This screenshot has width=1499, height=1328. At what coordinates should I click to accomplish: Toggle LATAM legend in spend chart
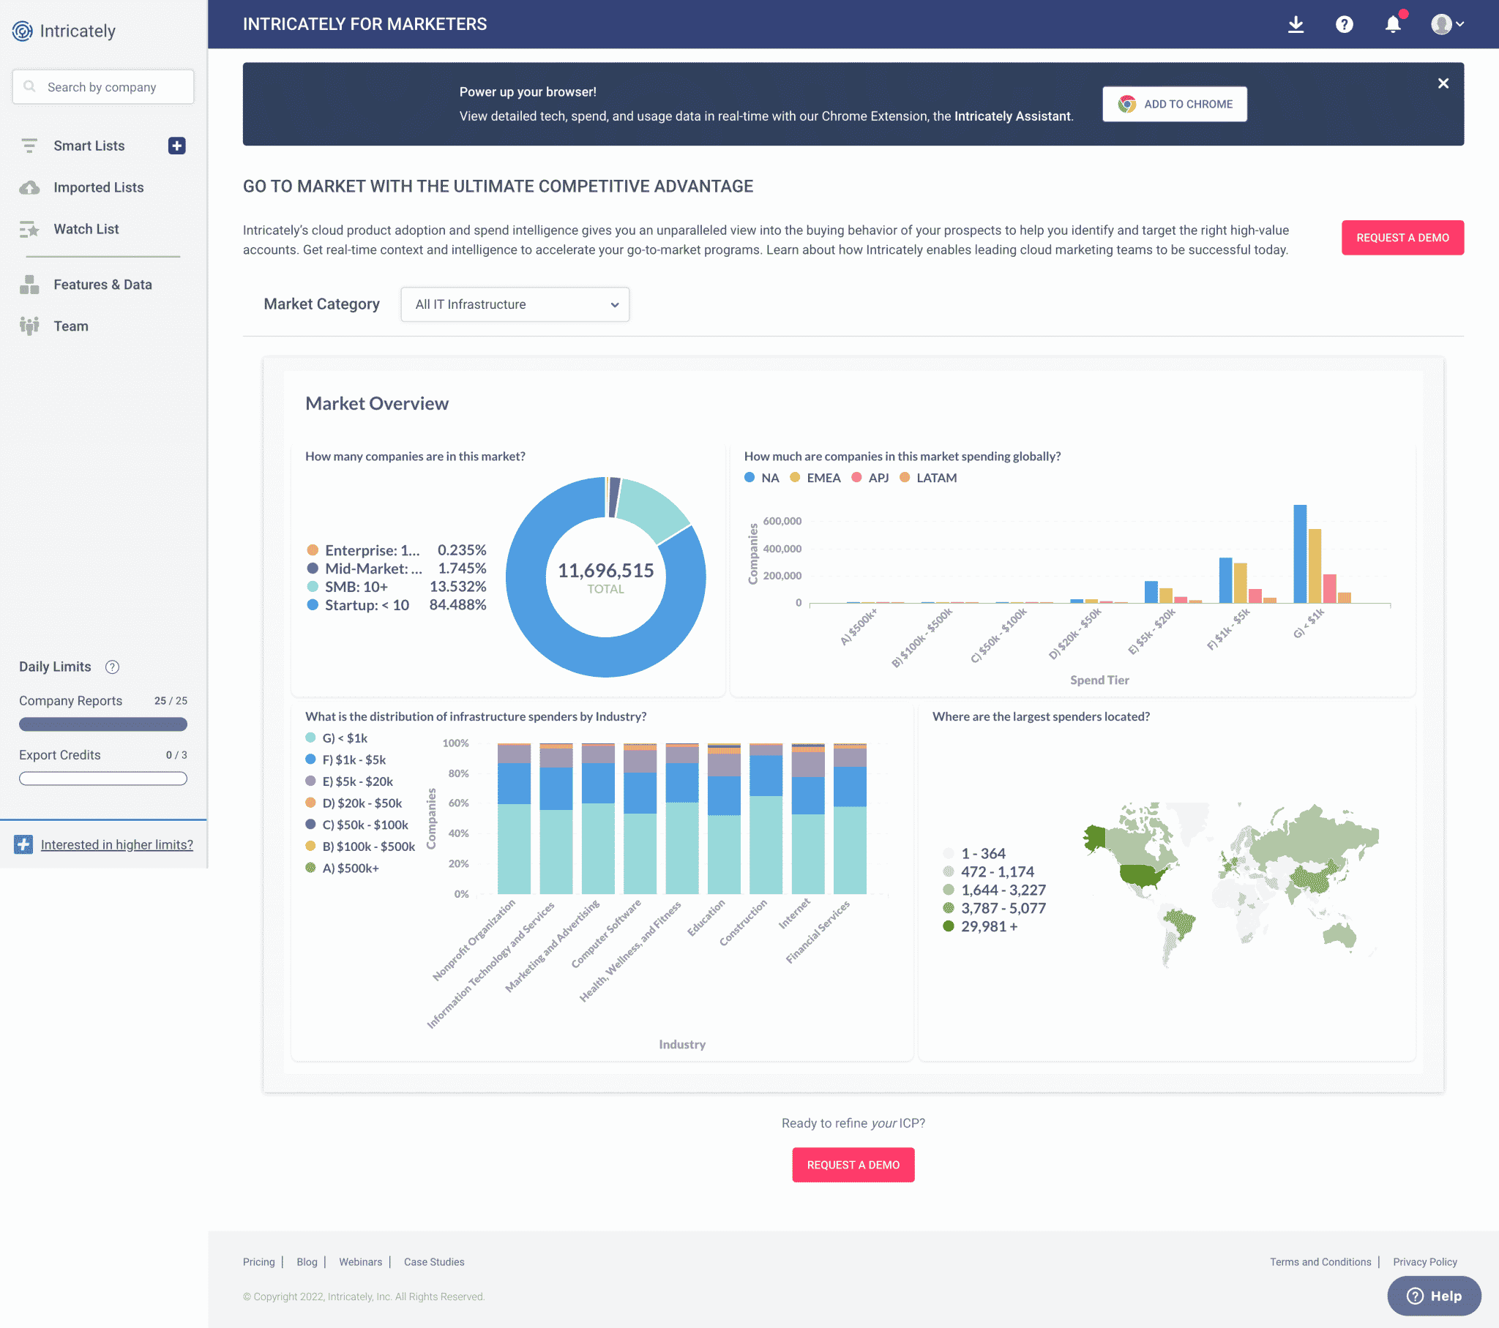coord(928,478)
